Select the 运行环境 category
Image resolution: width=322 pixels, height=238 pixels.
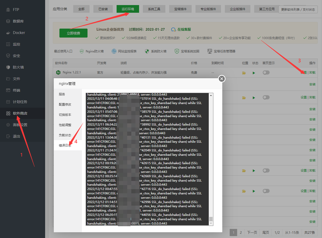tap(128, 9)
